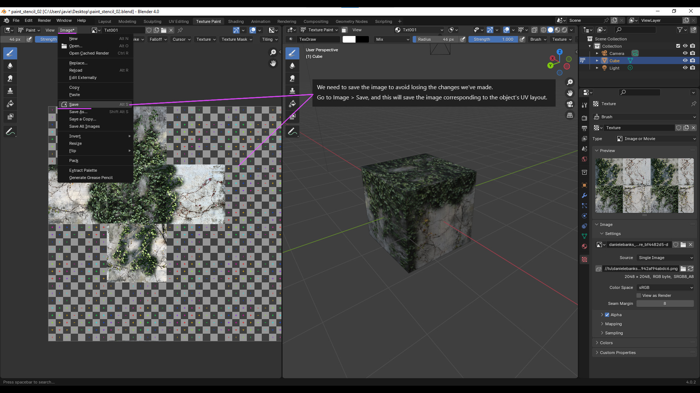Click the pan hand icon in the 3D viewport
Screen dimensions: 700x393
[x=570, y=93]
